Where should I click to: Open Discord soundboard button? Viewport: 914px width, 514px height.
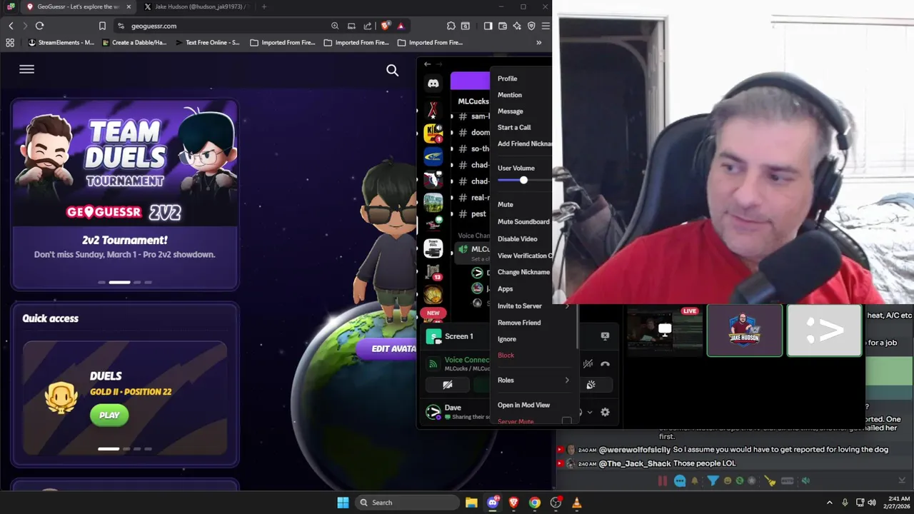tap(591, 385)
